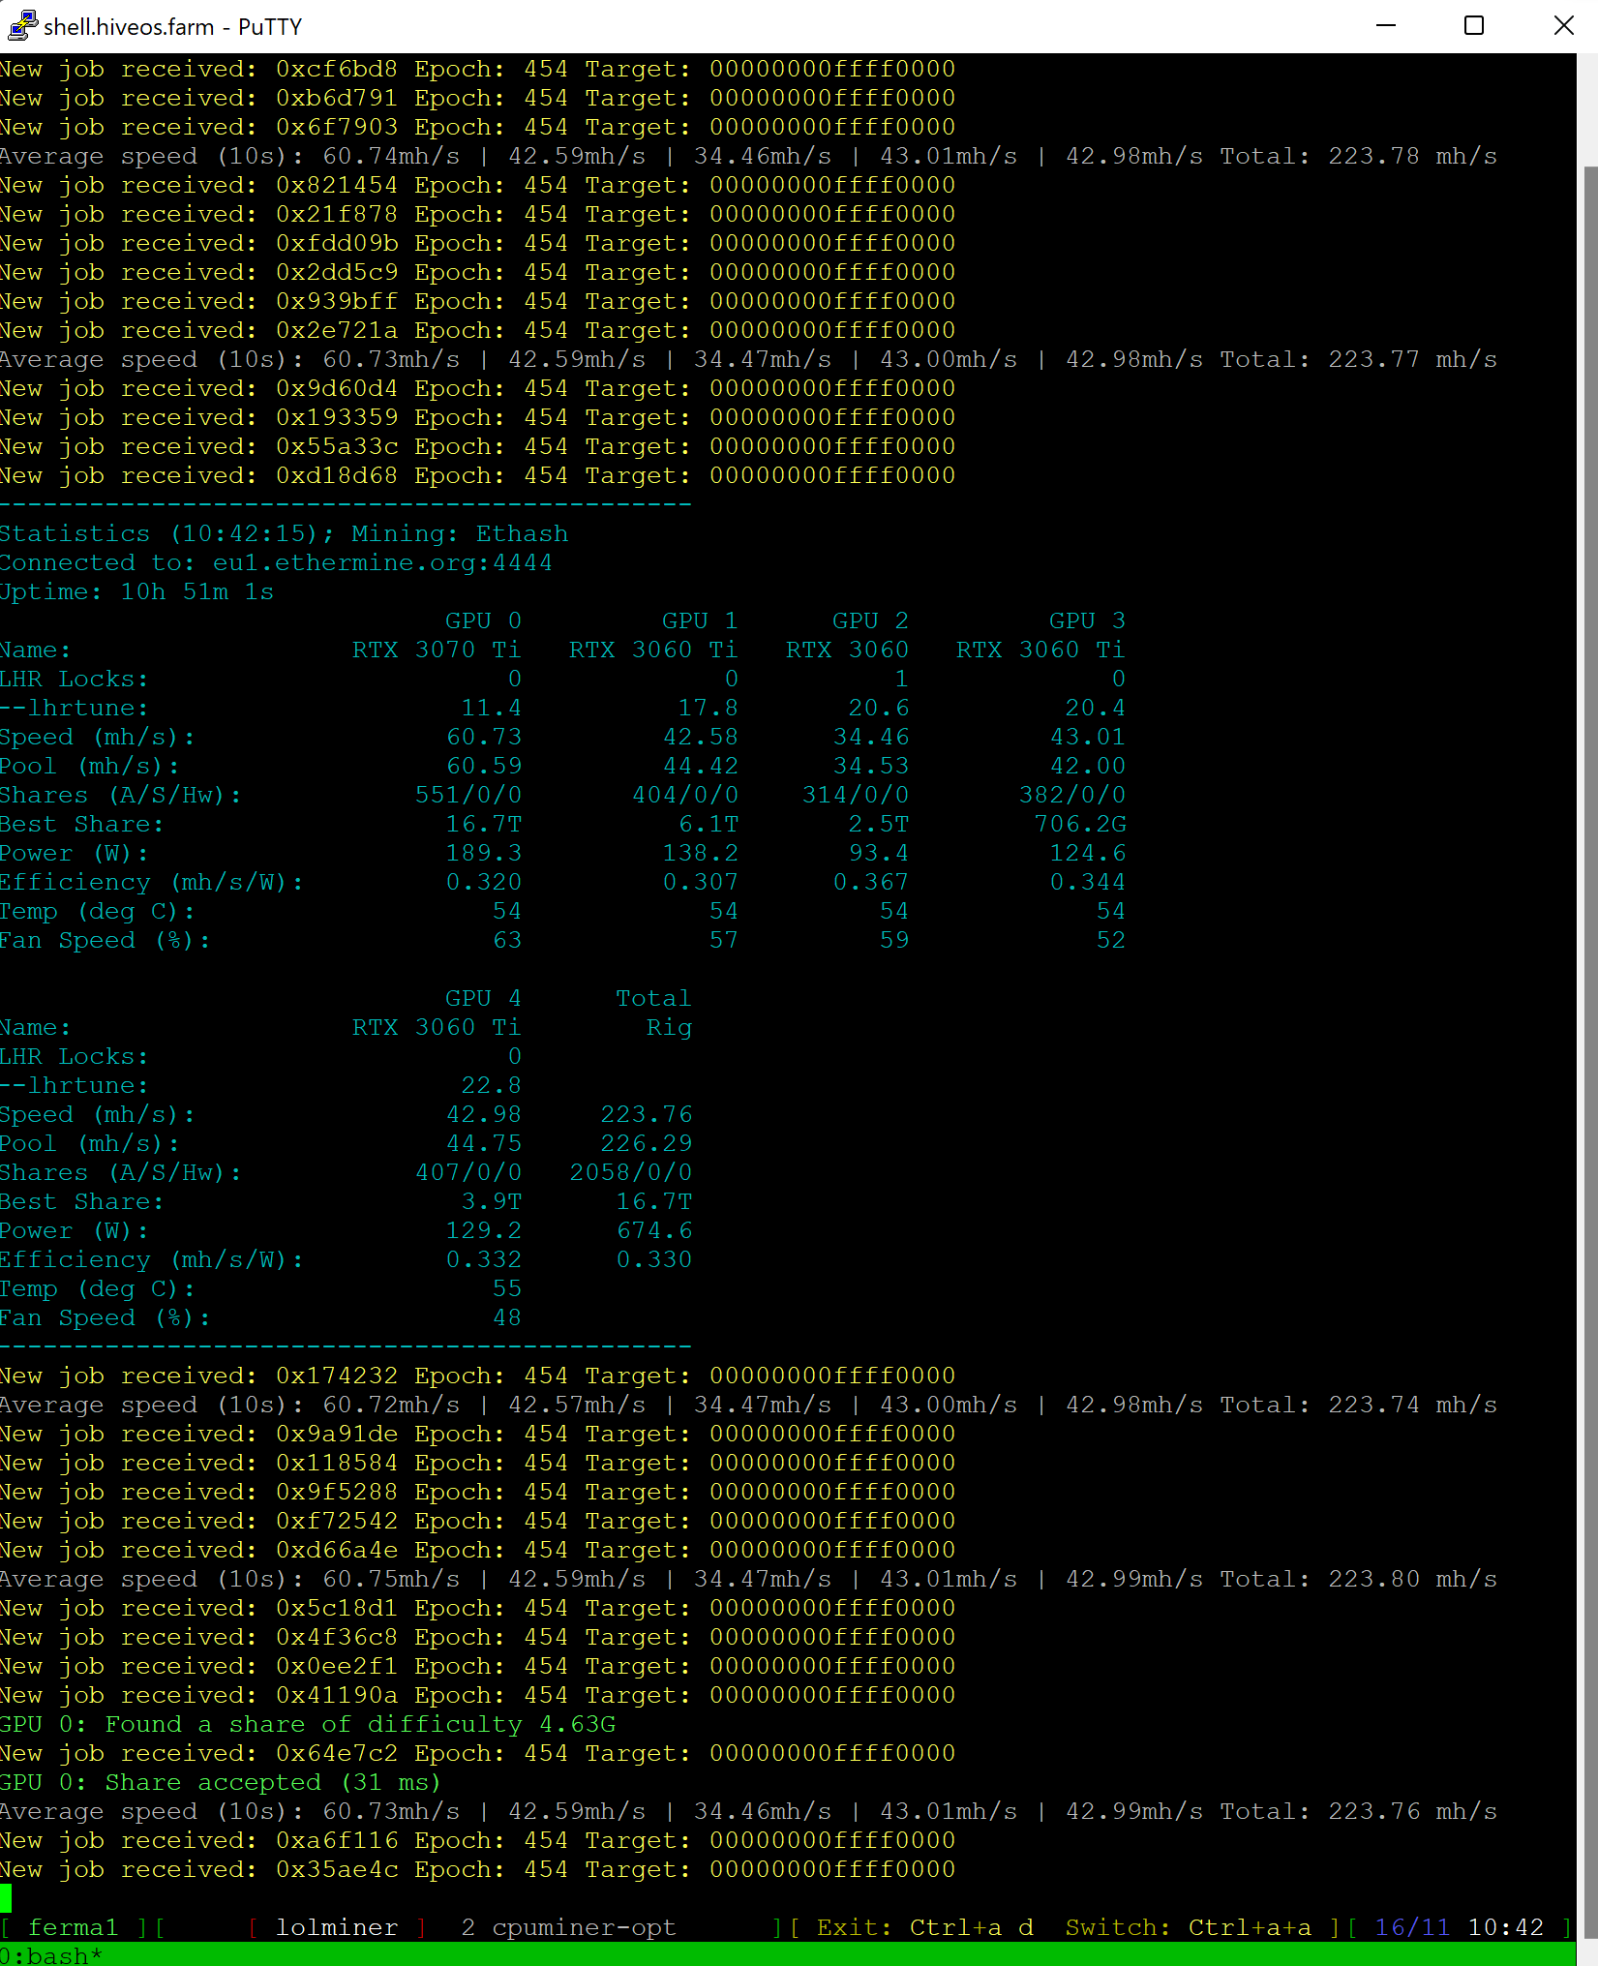Click power value '93.4'
Screen dimensions: 1598x1966
click(x=878, y=853)
